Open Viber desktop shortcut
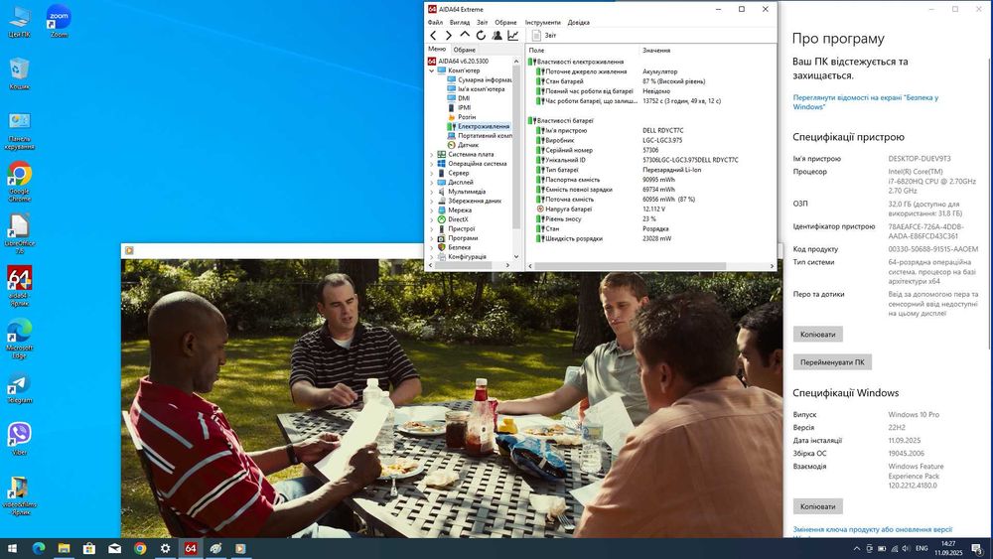The height and width of the screenshot is (559, 993). pos(19,439)
